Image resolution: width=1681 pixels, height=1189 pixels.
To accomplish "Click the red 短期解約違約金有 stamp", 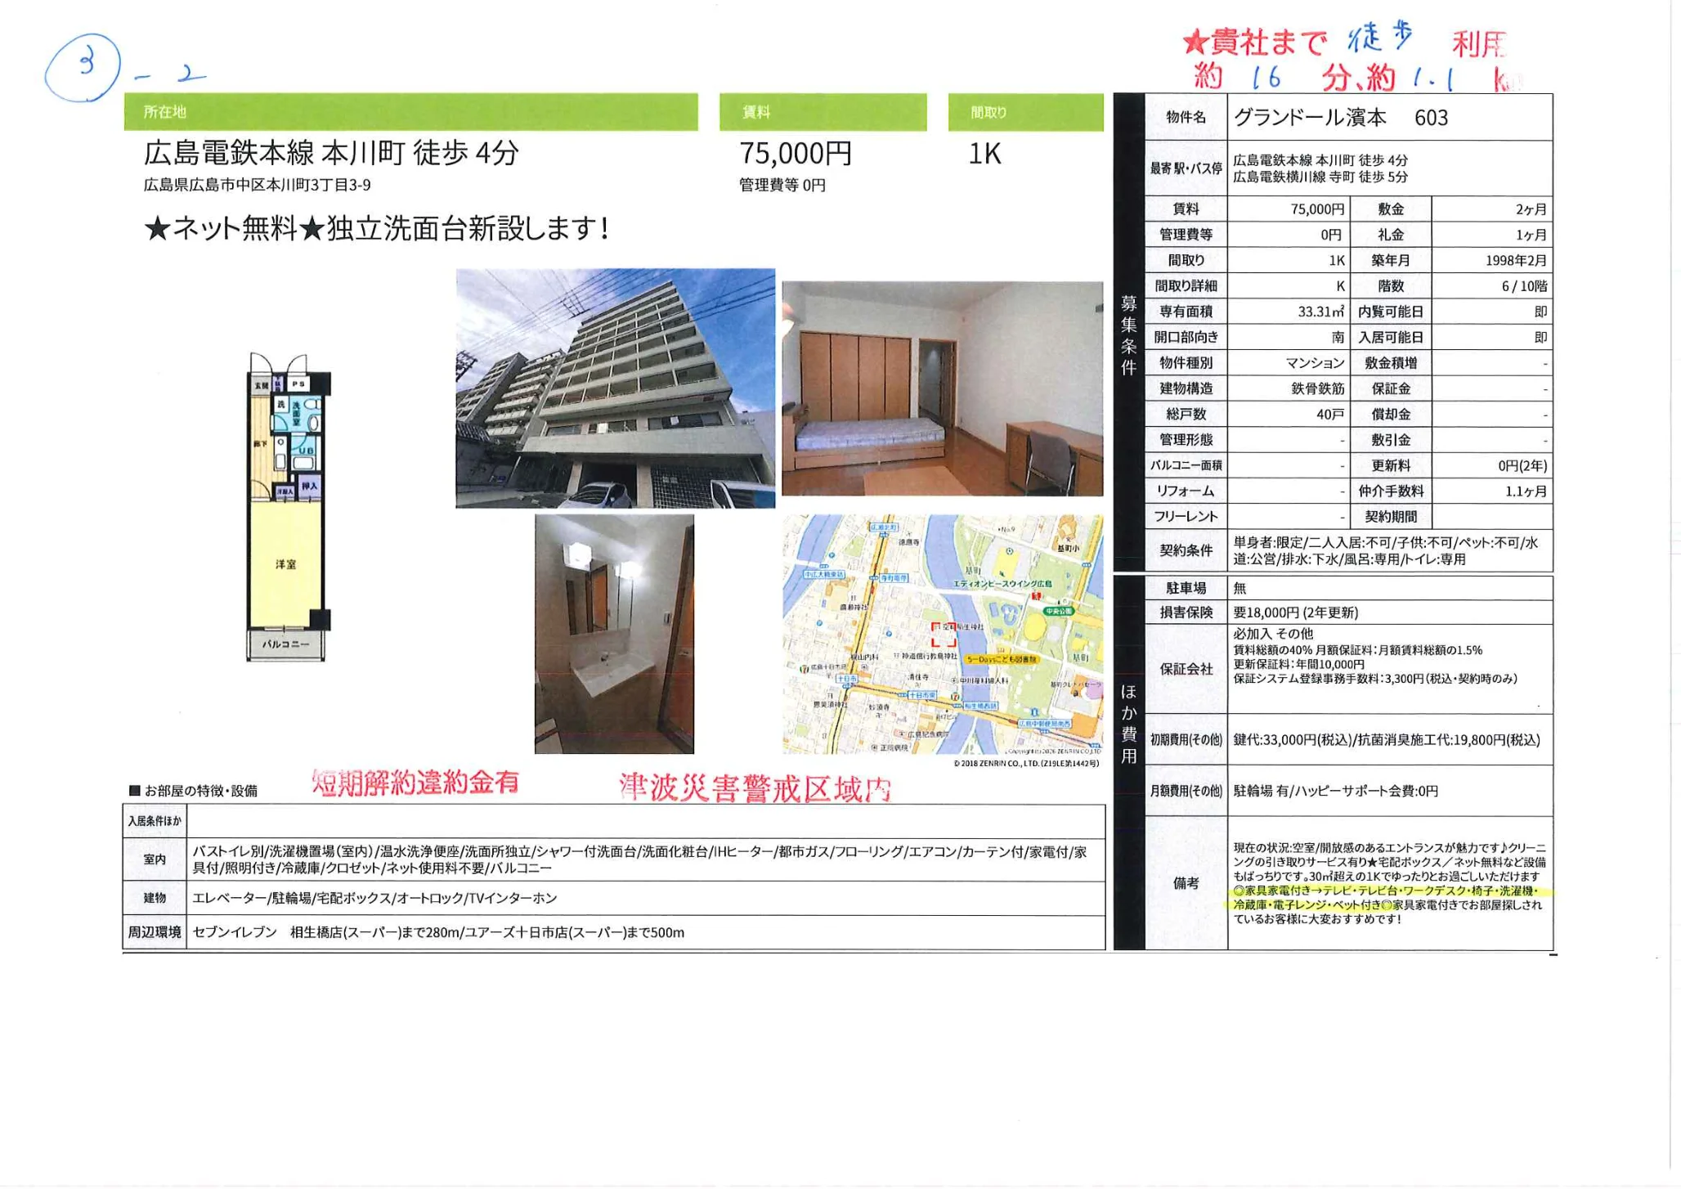I will [415, 783].
